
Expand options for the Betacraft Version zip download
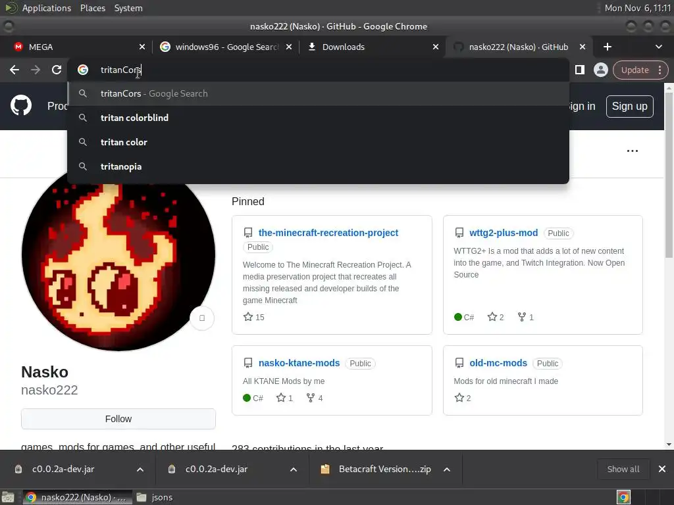pyautogui.click(x=447, y=469)
